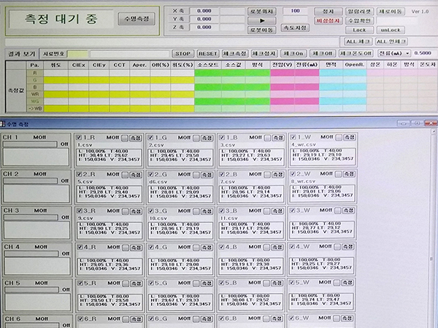Click the 로봇위치 button
This screenshot has width=438, height=328.
pyautogui.click(x=262, y=12)
